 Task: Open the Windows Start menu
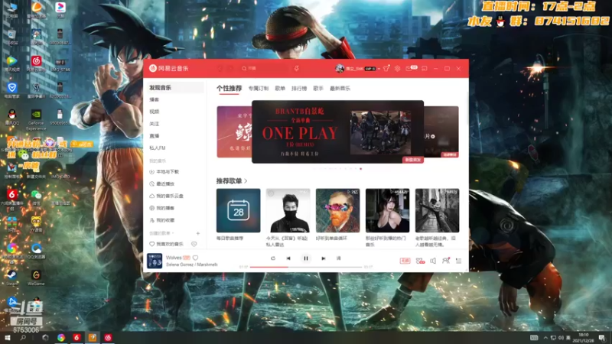click(8, 338)
